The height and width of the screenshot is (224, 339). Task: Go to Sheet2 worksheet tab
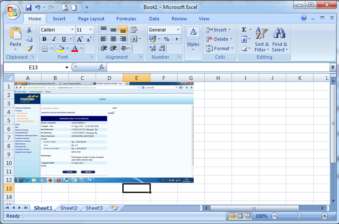coord(69,208)
